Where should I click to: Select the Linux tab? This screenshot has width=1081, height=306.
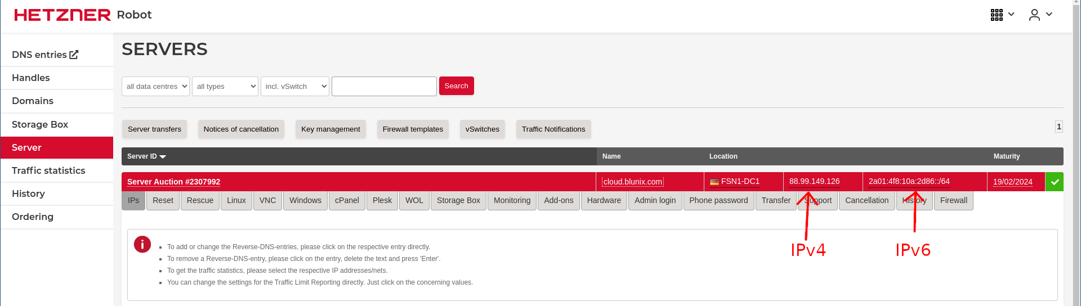click(x=236, y=200)
